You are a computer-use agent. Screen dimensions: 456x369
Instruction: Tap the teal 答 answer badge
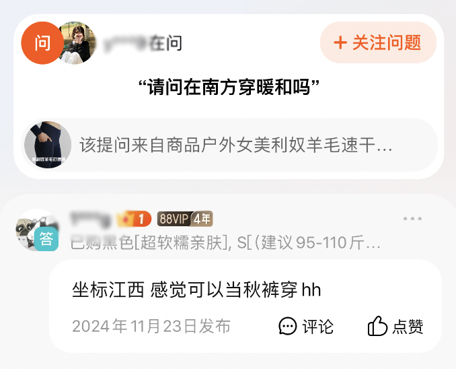click(46, 239)
